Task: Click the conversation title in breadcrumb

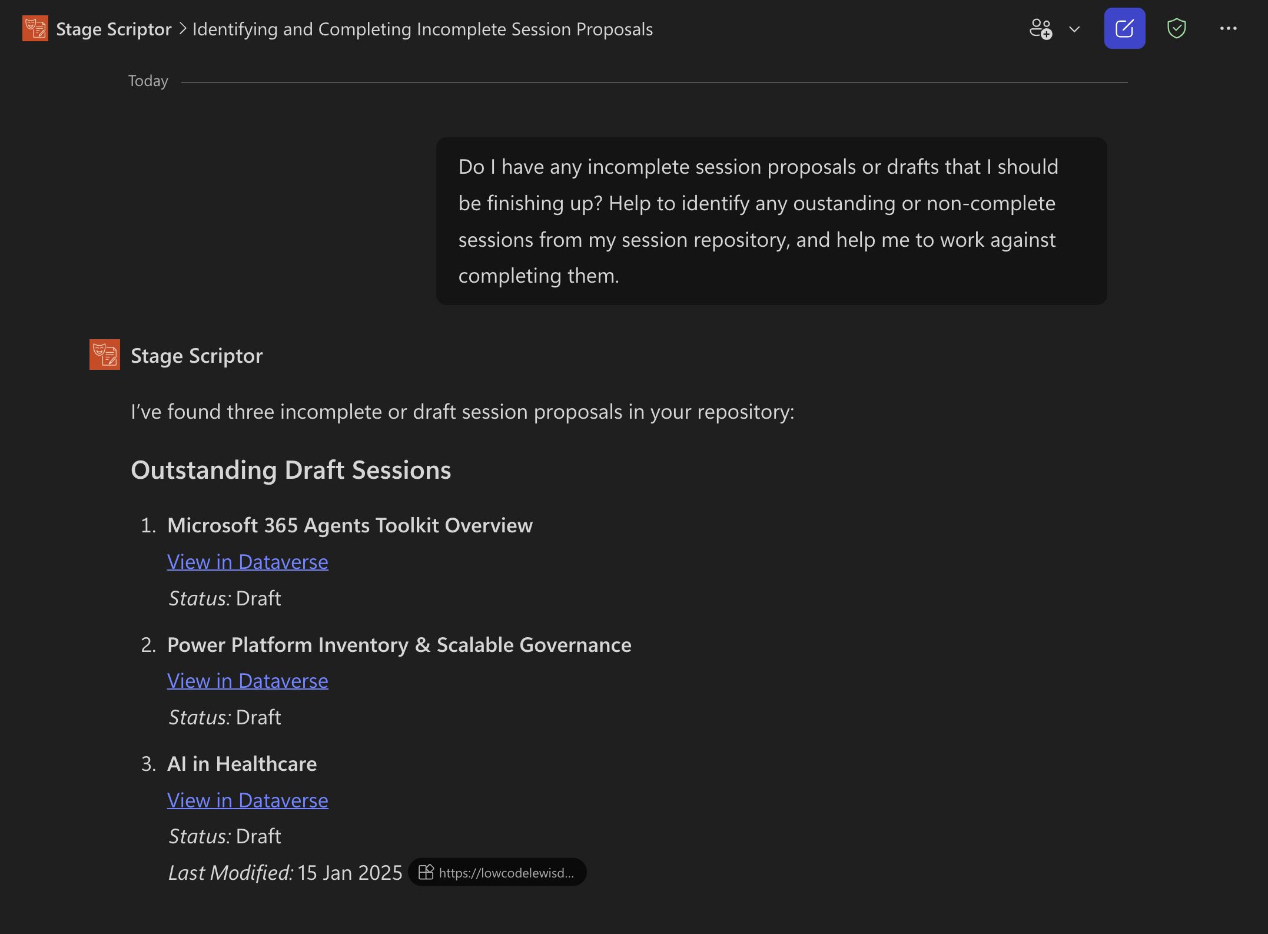Action: point(422,29)
